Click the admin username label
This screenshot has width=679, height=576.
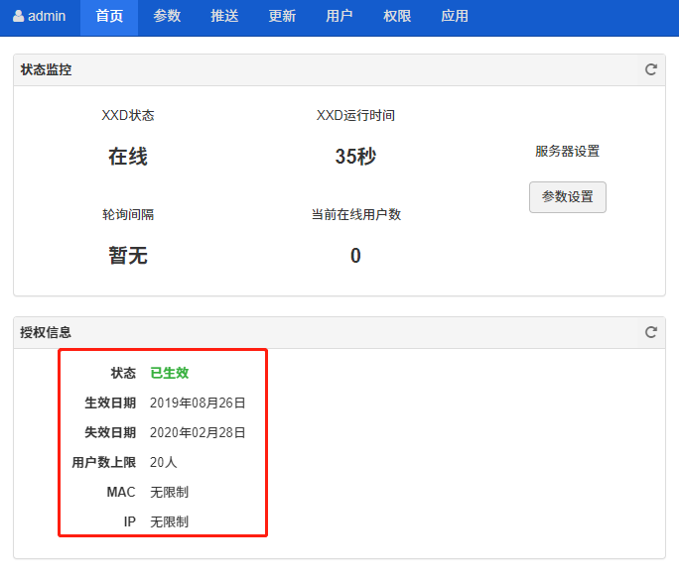point(47,17)
